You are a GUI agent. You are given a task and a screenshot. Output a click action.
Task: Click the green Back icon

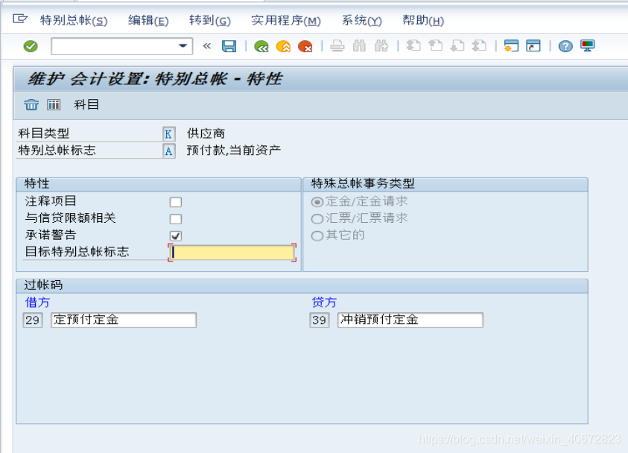[x=261, y=46]
